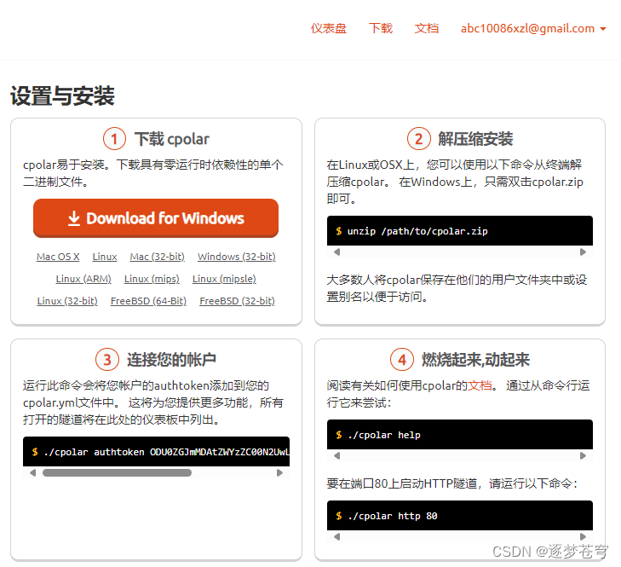The width and height of the screenshot is (621, 567).
Task: Click the 设置与安装 page heading
Action: click(62, 96)
